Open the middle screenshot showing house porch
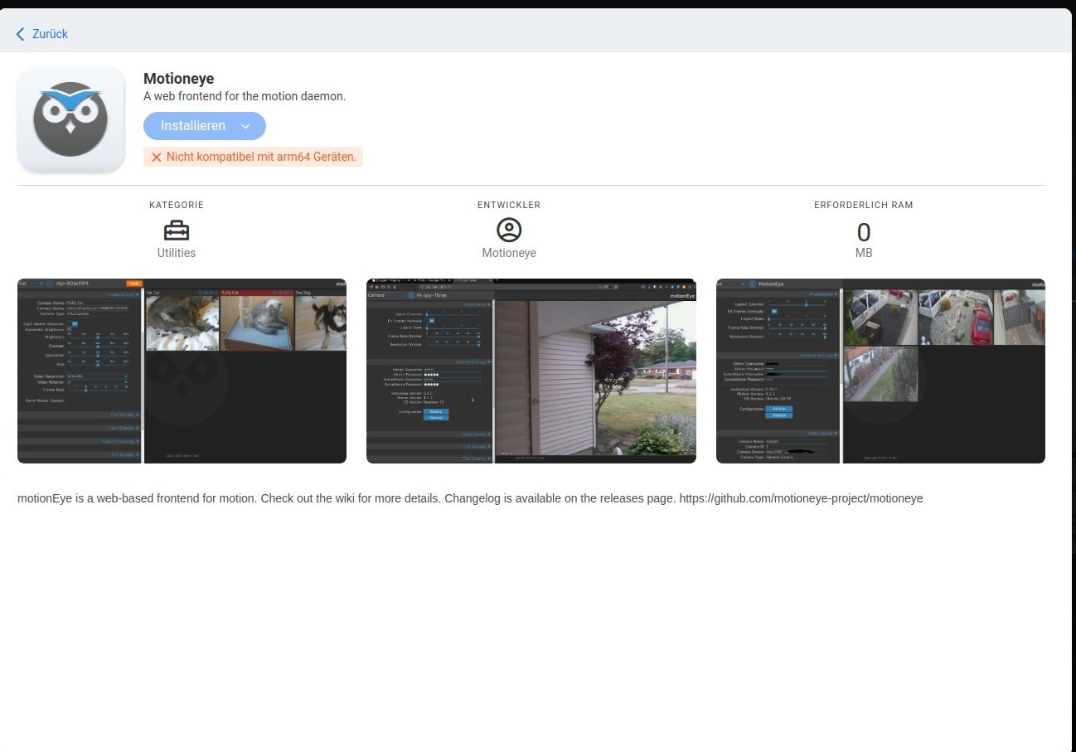 pyautogui.click(x=531, y=371)
